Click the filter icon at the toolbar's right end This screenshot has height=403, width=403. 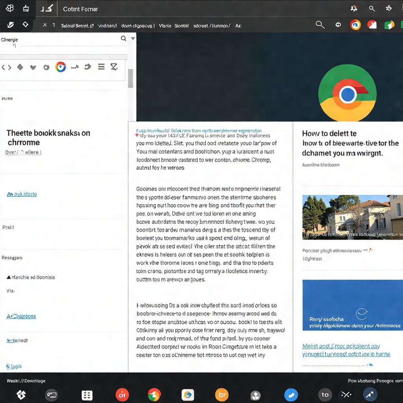[x=114, y=67]
